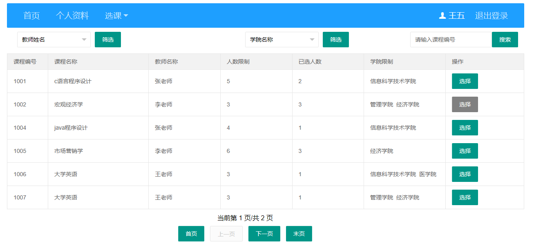Focus the 请输入课程编号 input field

451,40
